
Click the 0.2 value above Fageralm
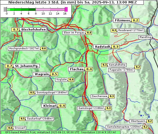pyautogui.click(x=138, y=67)
